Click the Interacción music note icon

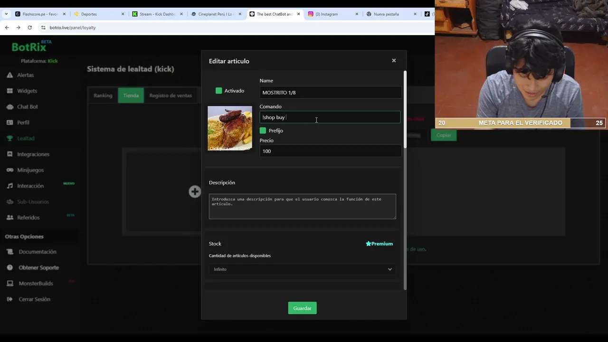9,186
